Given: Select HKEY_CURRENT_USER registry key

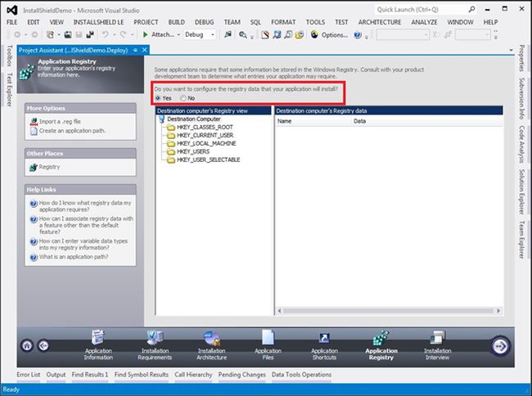Looking at the screenshot, I should 205,135.
